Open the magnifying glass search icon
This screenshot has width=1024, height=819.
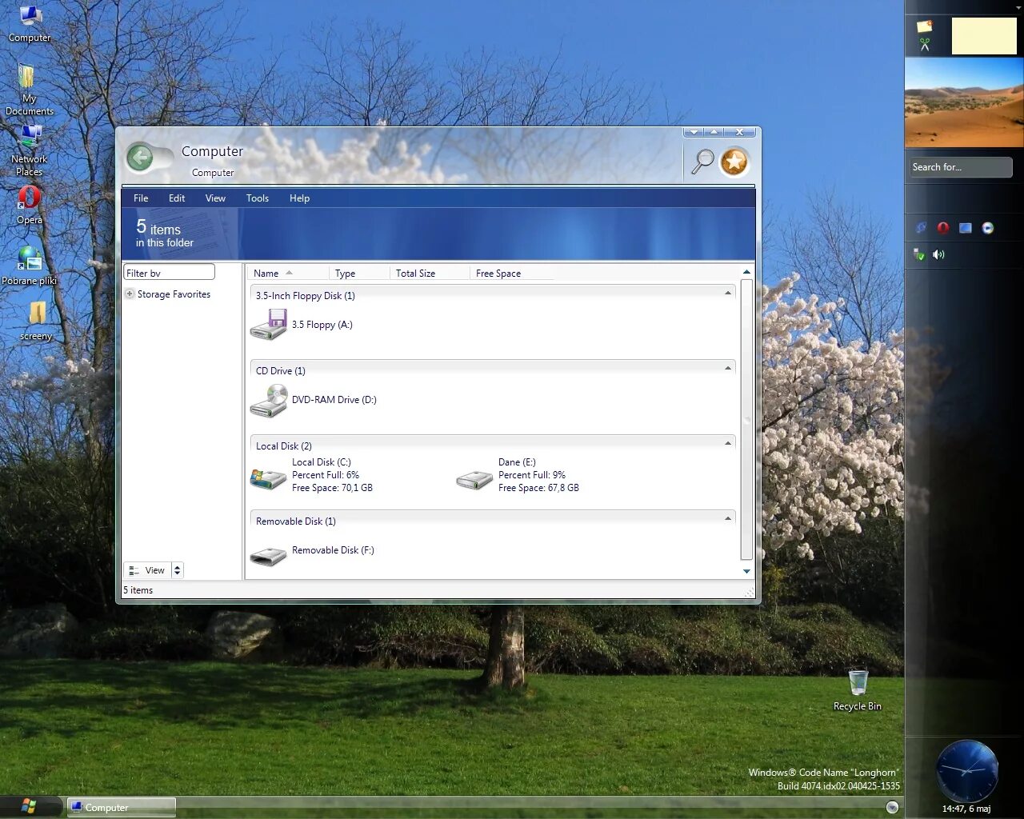pyautogui.click(x=702, y=162)
